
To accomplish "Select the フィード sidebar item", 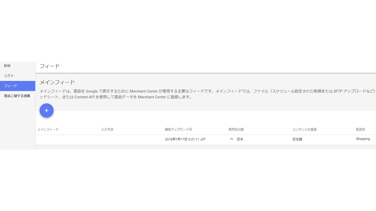I will click(18, 86).
